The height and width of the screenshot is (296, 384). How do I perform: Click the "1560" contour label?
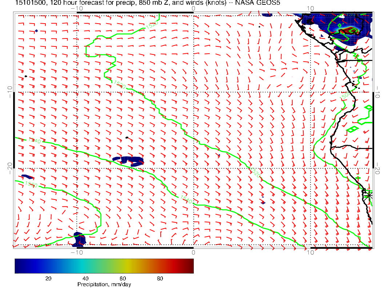31,184
